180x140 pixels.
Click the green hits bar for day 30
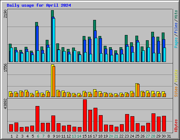[x=163, y=36]
